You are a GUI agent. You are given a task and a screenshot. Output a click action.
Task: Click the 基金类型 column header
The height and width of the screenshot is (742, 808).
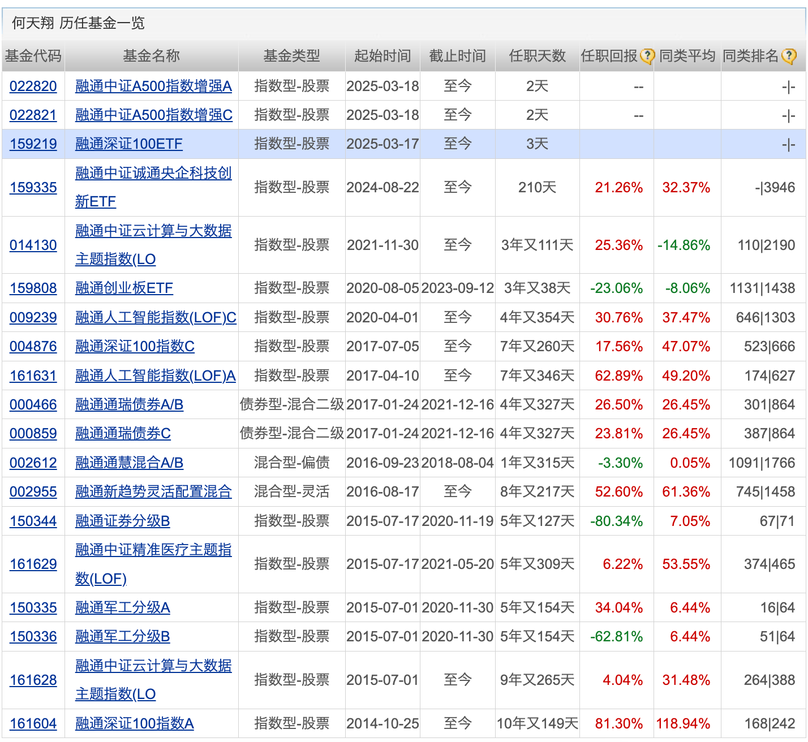tap(291, 56)
